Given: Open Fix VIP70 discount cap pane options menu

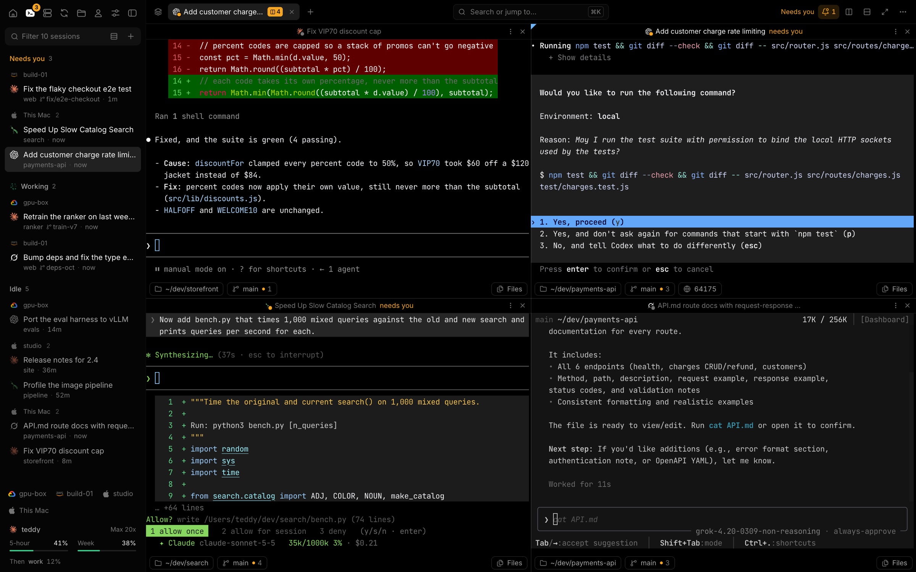Looking at the screenshot, I should pos(510,31).
